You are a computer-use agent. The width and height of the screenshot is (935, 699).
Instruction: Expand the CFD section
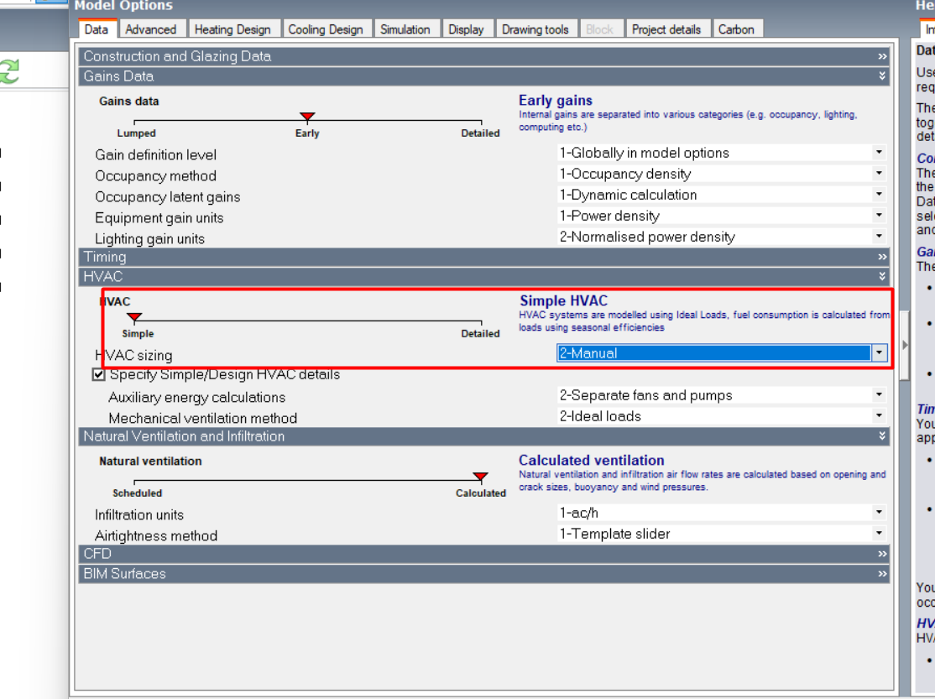[x=483, y=554]
